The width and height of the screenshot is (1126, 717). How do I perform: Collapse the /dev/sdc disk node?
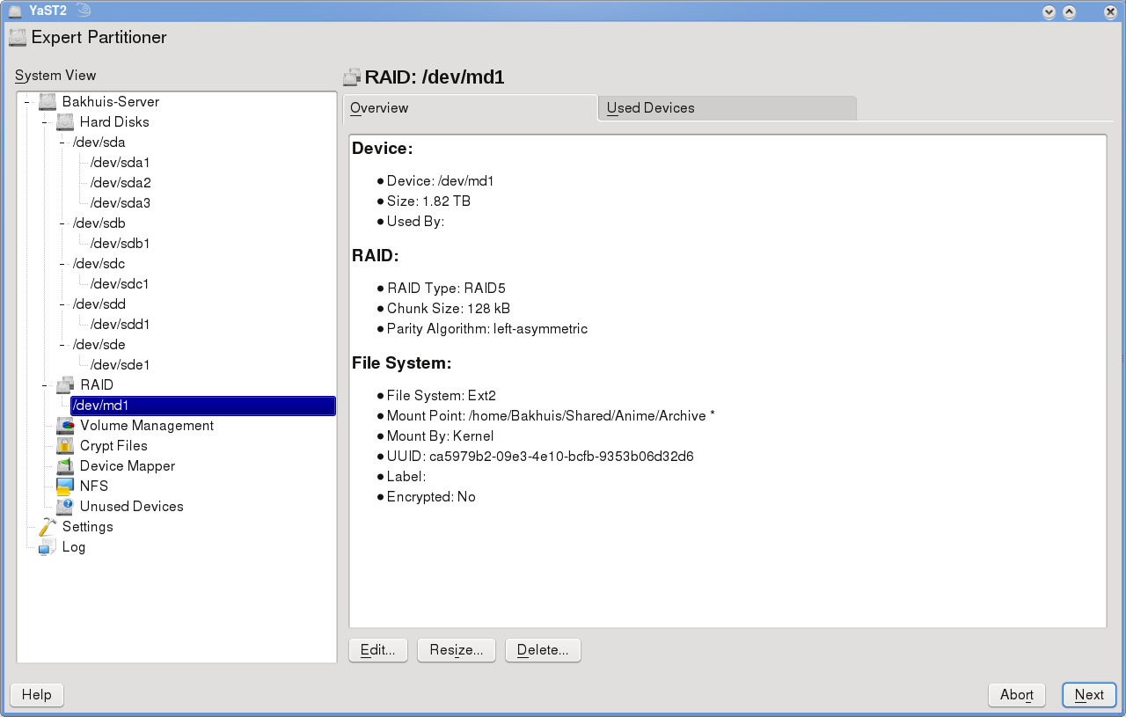(x=62, y=264)
